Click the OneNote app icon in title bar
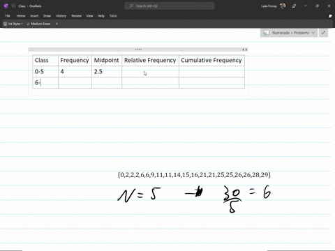This screenshot has height=251, width=335. pos(6,6)
